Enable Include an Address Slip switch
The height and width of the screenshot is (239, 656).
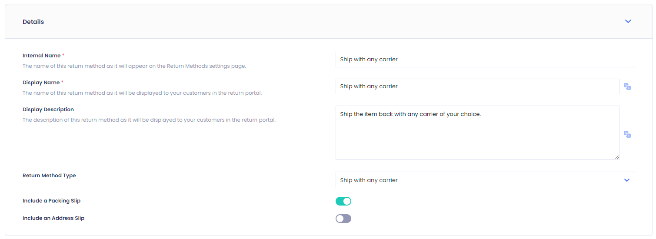[x=343, y=219]
